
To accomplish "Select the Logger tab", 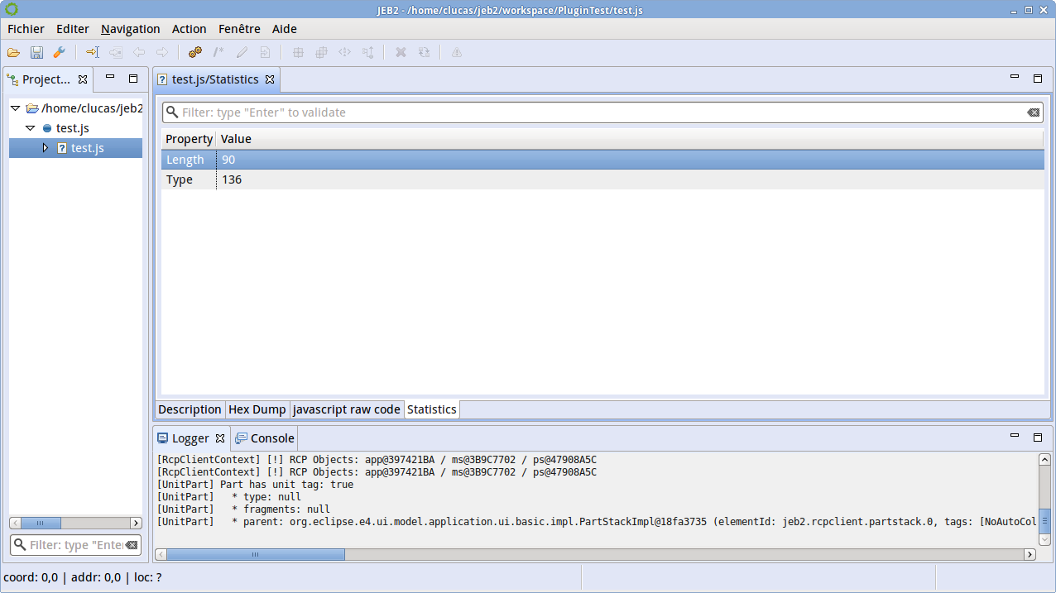I will coord(190,438).
